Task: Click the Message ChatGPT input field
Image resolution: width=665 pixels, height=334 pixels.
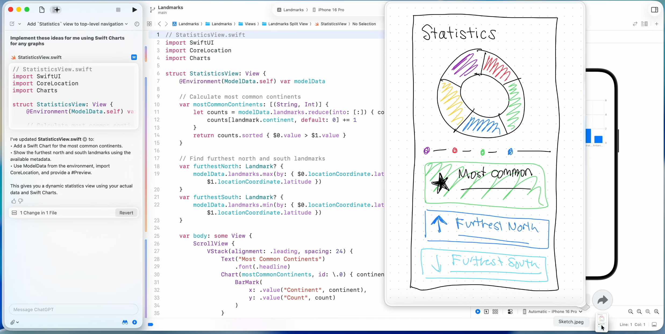Action: (73, 310)
